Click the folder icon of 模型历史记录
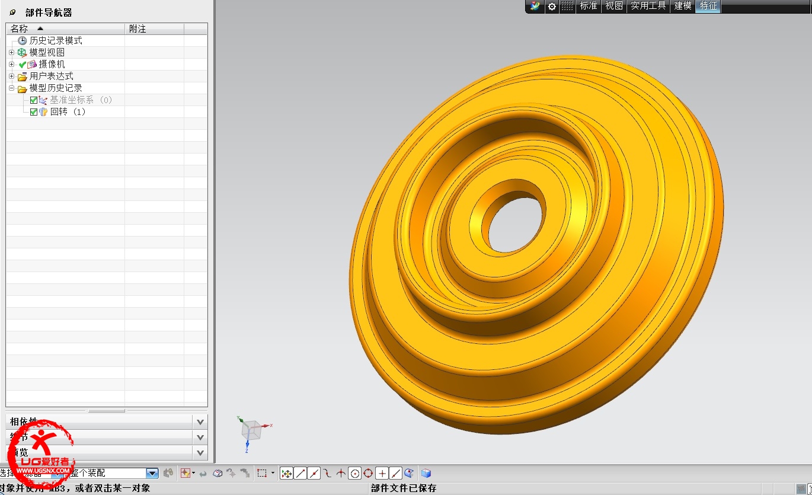 (x=23, y=88)
